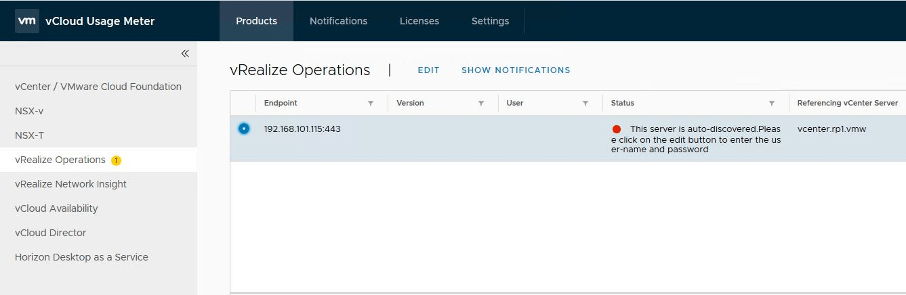The width and height of the screenshot is (906, 295).
Task: Open the Status column filter
Action: [772, 104]
